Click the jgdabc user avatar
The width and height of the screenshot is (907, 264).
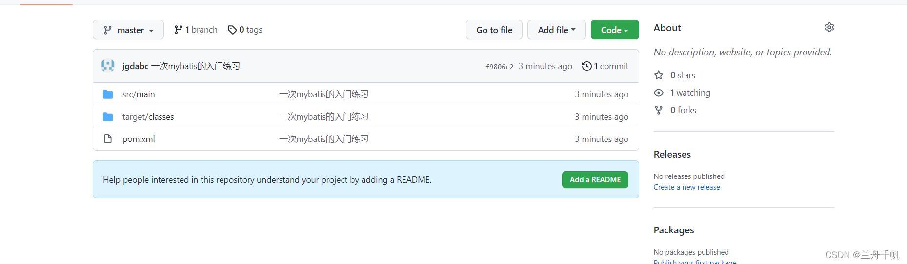coord(108,66)
